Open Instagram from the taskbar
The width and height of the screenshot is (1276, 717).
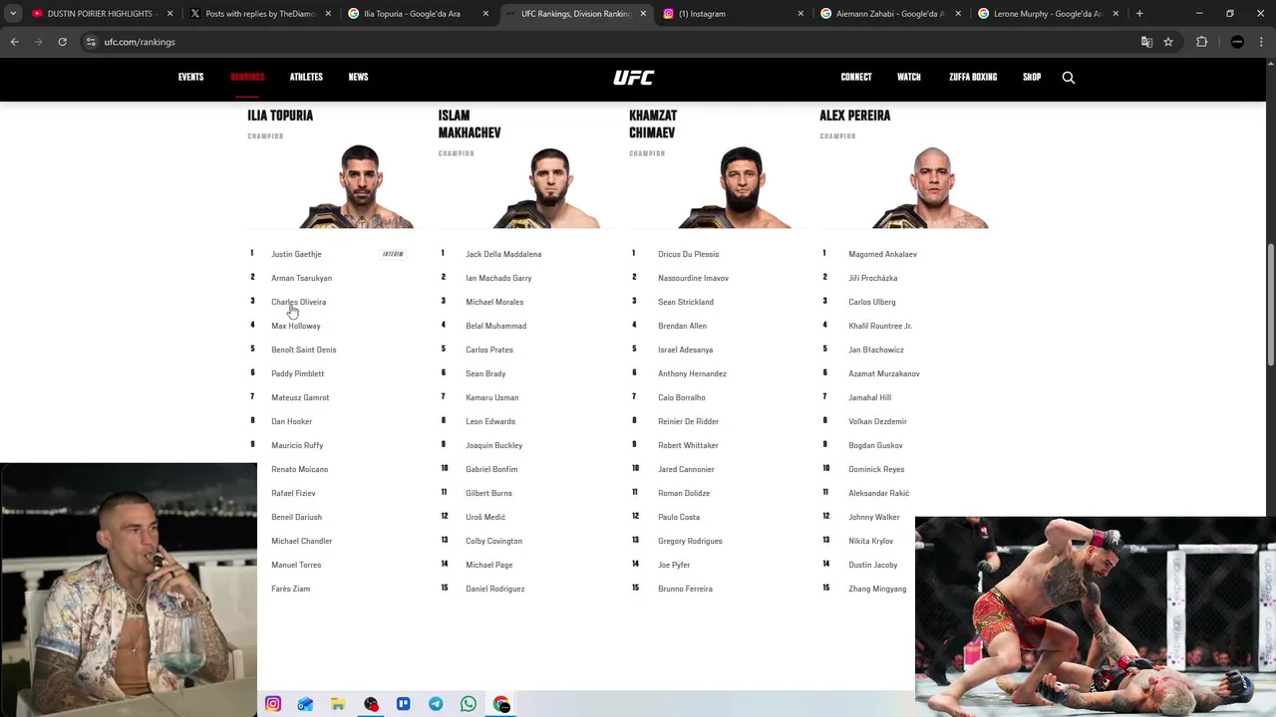pos(273,704)
